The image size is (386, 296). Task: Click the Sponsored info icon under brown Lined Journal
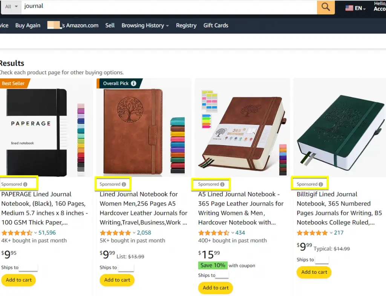[124, 184]
